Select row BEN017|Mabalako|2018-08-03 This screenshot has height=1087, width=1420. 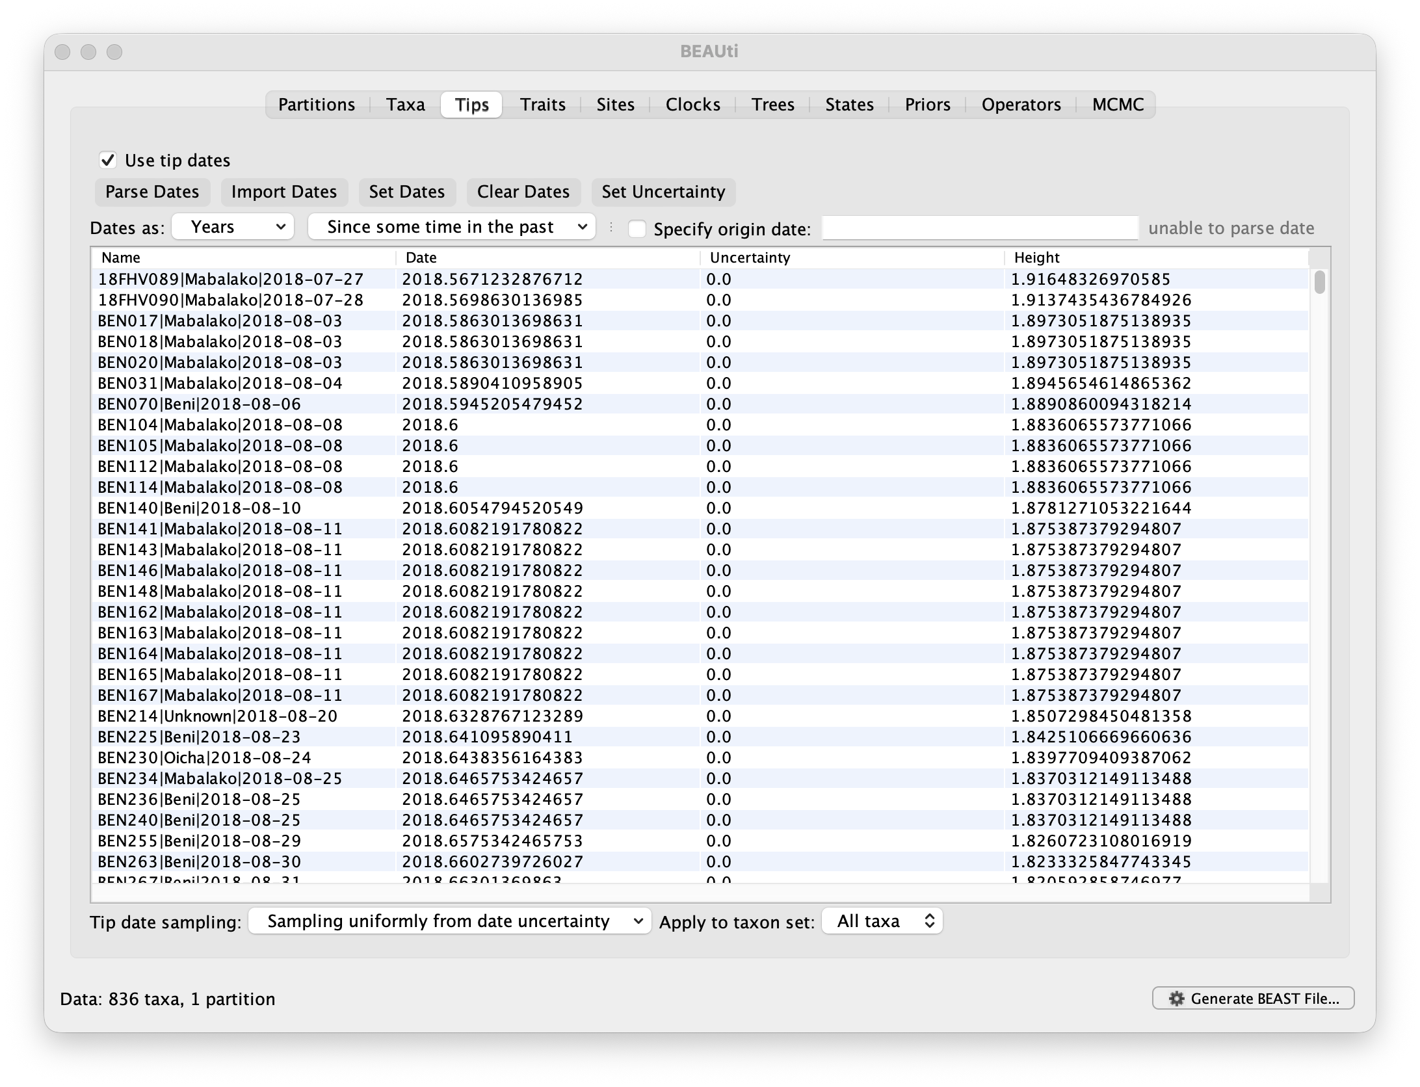[x=700, y=321]
